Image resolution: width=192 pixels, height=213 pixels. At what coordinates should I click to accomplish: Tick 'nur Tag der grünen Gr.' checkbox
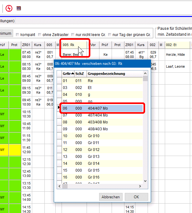(109, 34)
